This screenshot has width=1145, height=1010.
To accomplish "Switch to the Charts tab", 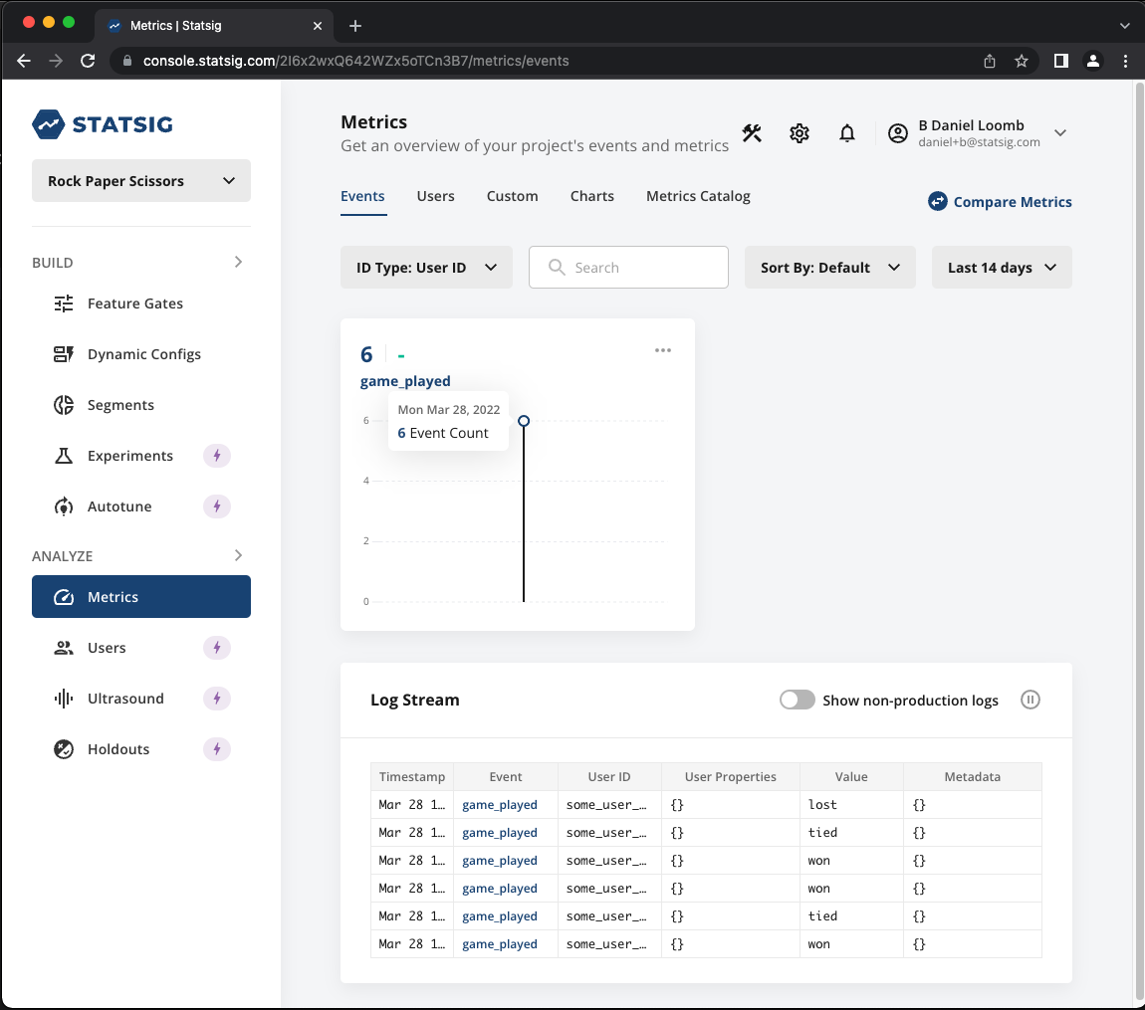I will click(x=591, y=196).
